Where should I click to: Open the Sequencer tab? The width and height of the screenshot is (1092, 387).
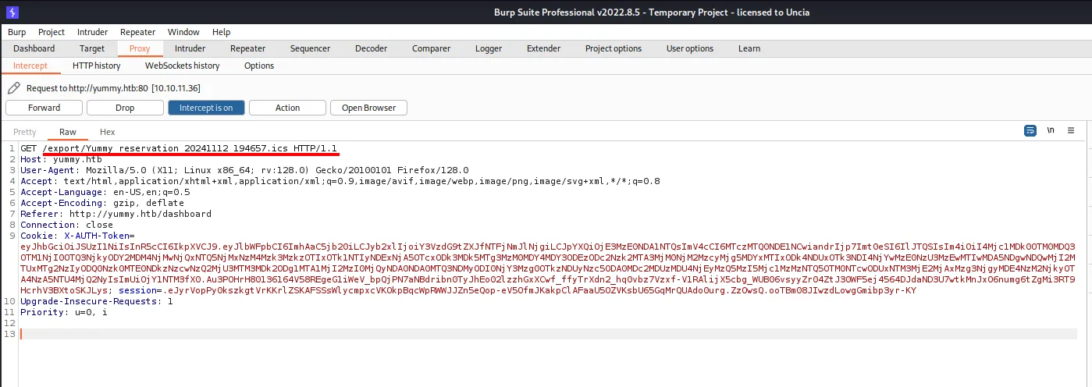point(310,48)
